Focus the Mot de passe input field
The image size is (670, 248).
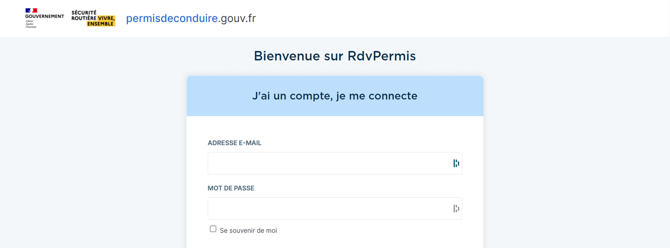[335, 208]
